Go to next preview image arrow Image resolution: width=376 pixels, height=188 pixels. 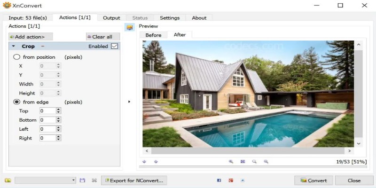[156, 162]
